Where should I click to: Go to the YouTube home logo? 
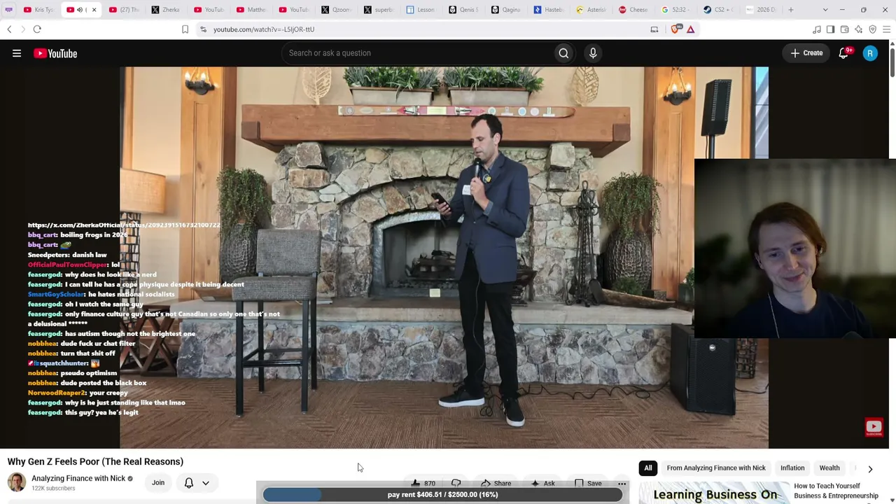(55, 53)
